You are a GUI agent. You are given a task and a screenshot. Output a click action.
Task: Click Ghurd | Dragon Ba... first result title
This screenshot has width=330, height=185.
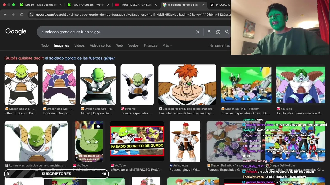(x=21, y=113)
